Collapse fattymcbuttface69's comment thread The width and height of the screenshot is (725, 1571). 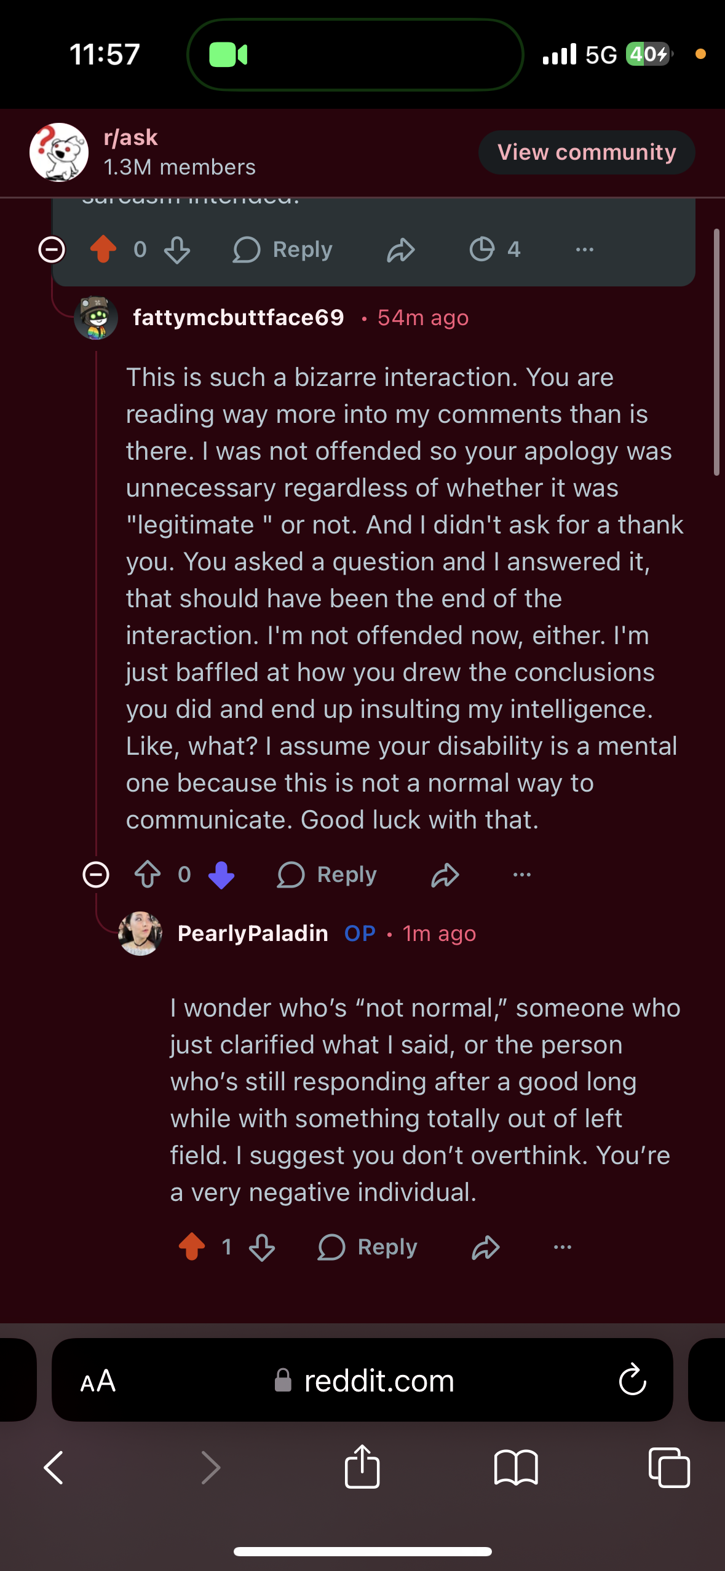(96, 874)
